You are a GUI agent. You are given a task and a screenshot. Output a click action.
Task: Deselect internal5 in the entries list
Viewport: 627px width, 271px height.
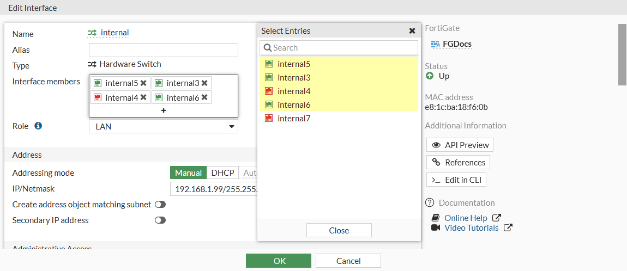coord(294,64)
